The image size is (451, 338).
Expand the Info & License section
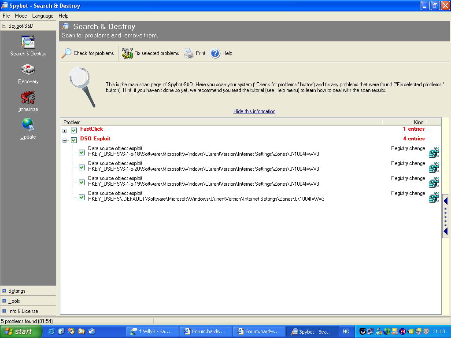(4, 311)
